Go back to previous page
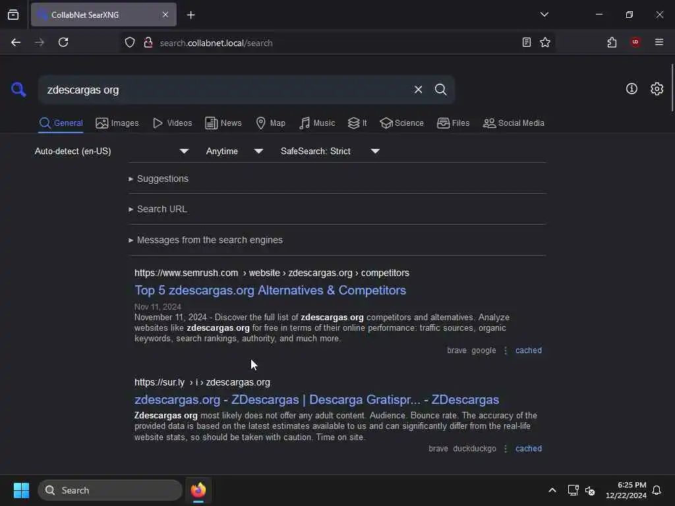The width and height of the screenshot is (675, 506). pyautogui.click(x=16, y=42)
